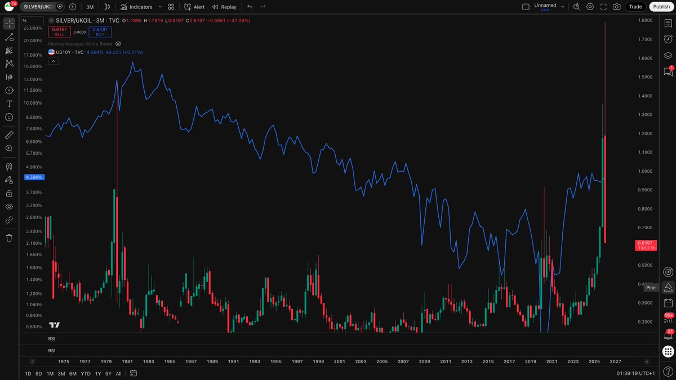Toggle stay in drawing mode
This screenshot has height=380, width=676.
[9, 180]
